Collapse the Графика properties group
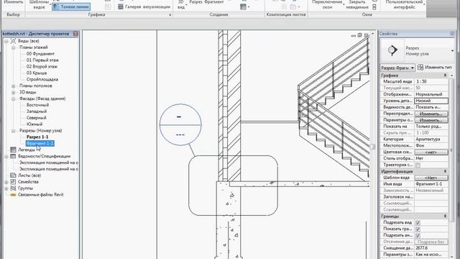This screenshot has height=259, width=460. click(445, 76)
